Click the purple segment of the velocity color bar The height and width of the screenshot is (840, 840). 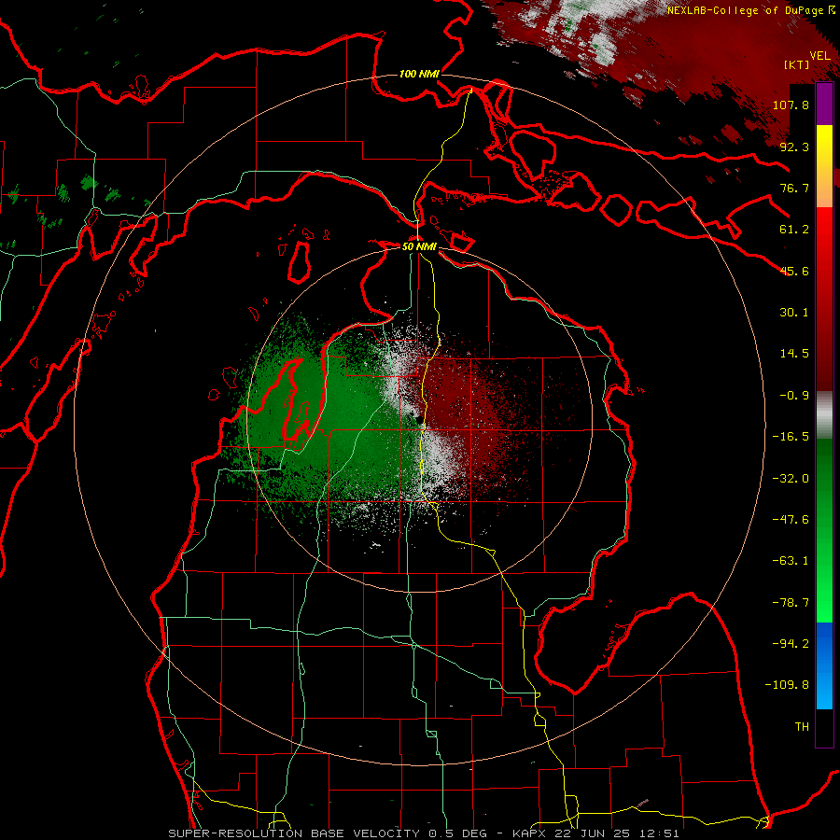[824, 104]
